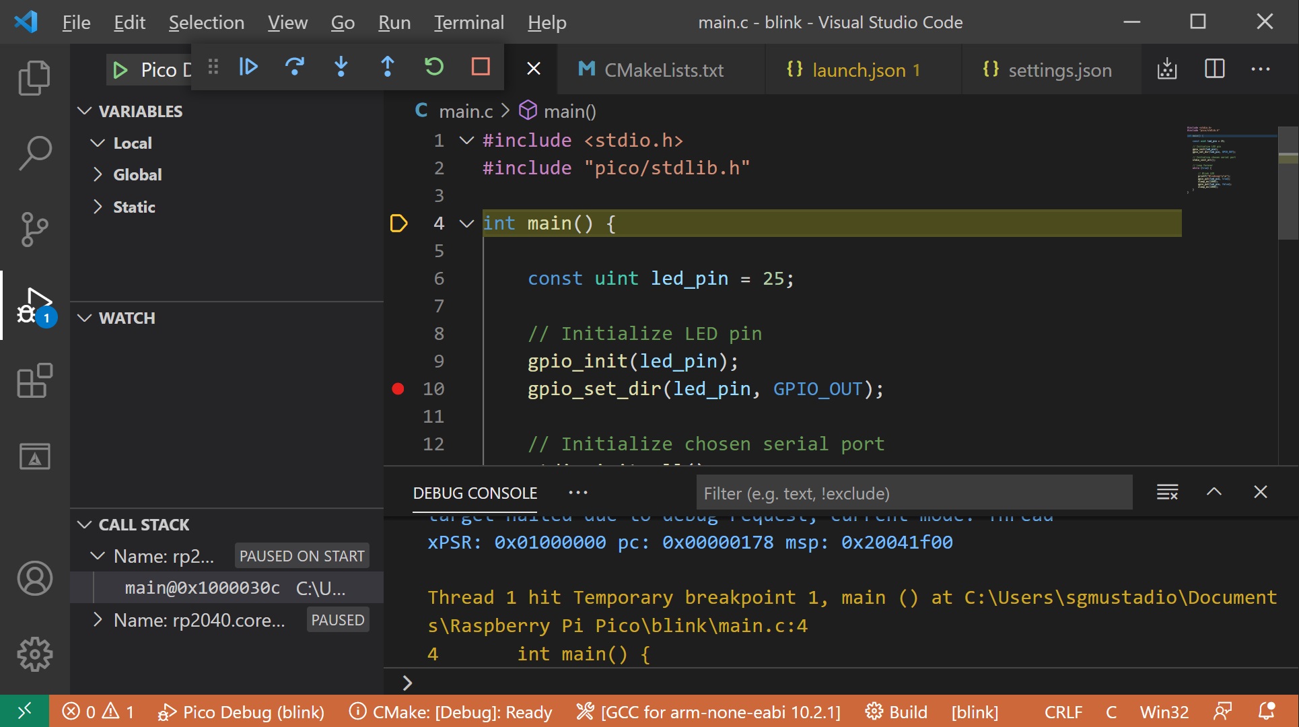This screenshot has height=727, width=1299.
Task: Switch to the launch.json tab
Action: tap(858, 70)
